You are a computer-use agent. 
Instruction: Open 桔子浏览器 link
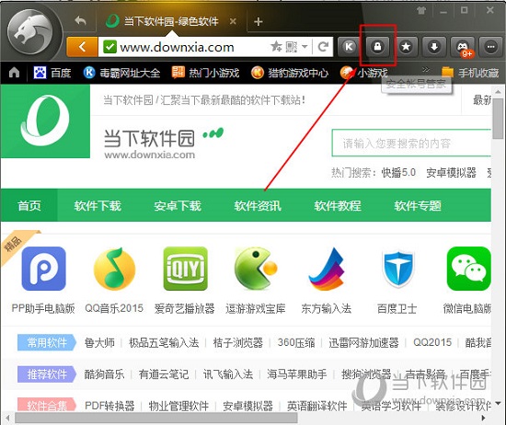(x=238, y=342)
